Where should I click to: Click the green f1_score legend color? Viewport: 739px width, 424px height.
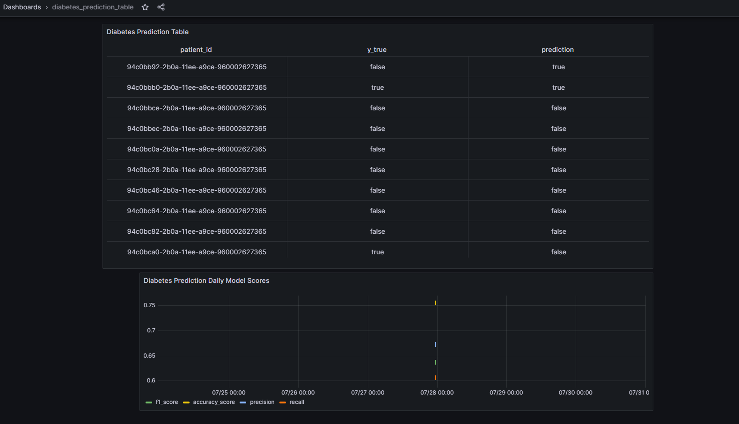(149, 402)
